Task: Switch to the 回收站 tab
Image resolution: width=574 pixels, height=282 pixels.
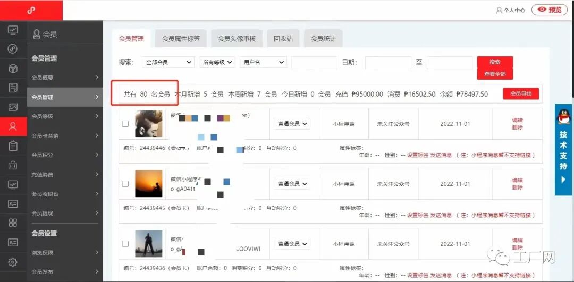Action: tap(283, 39)
